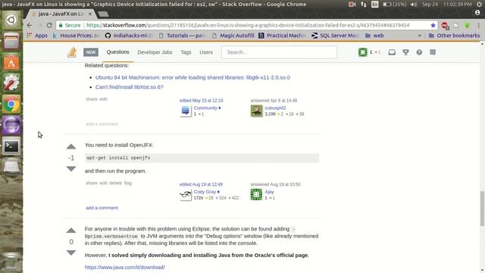485x273 pixels.
Task: Launch Eclipse from the dock
Action: coord(11,125)
